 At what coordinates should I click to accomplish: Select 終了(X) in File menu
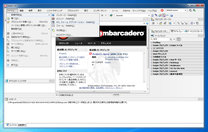coord(29,65)
